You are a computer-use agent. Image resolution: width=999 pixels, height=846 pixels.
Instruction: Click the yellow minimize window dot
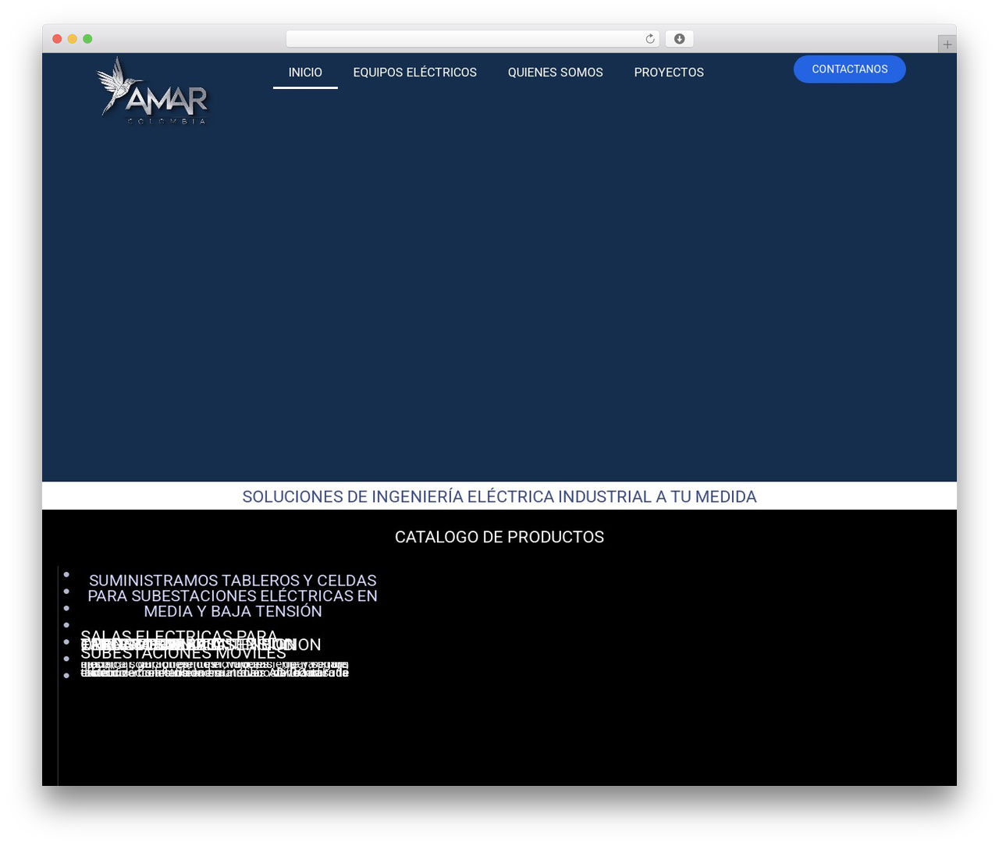click(x=72, y=39)
